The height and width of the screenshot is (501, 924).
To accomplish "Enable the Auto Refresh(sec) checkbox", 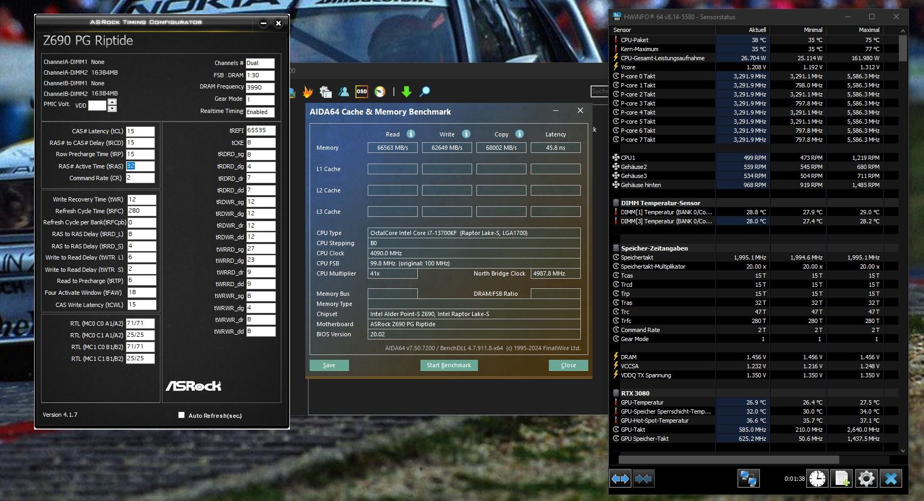I will click(181, 415).
